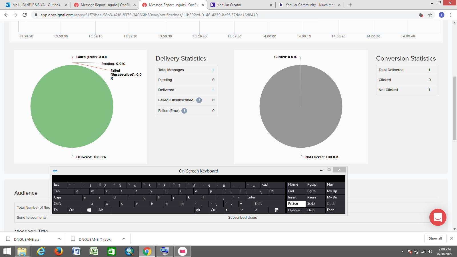Click Show all downloads button
Image resolution: width=457 pixels, height=257 pixels.
(x=435, y=238)
